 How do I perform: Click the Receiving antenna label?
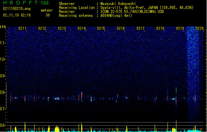click(76, 16)
